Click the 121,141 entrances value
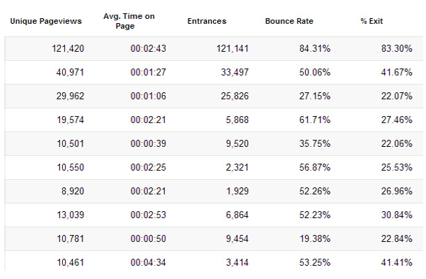Viewport: 426px width, 279px height. click(233, 49)
